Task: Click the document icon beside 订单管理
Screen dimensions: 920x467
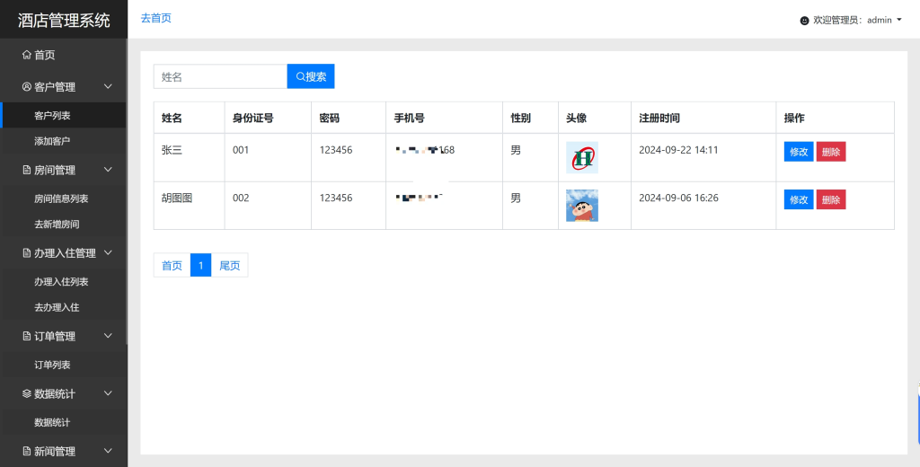Action: (26, 337)
